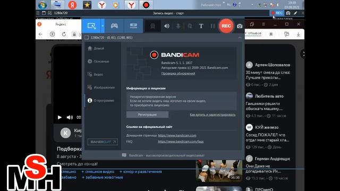340x191 pixels.
Task: Click the Registration button
Action: tap(147, 115)
